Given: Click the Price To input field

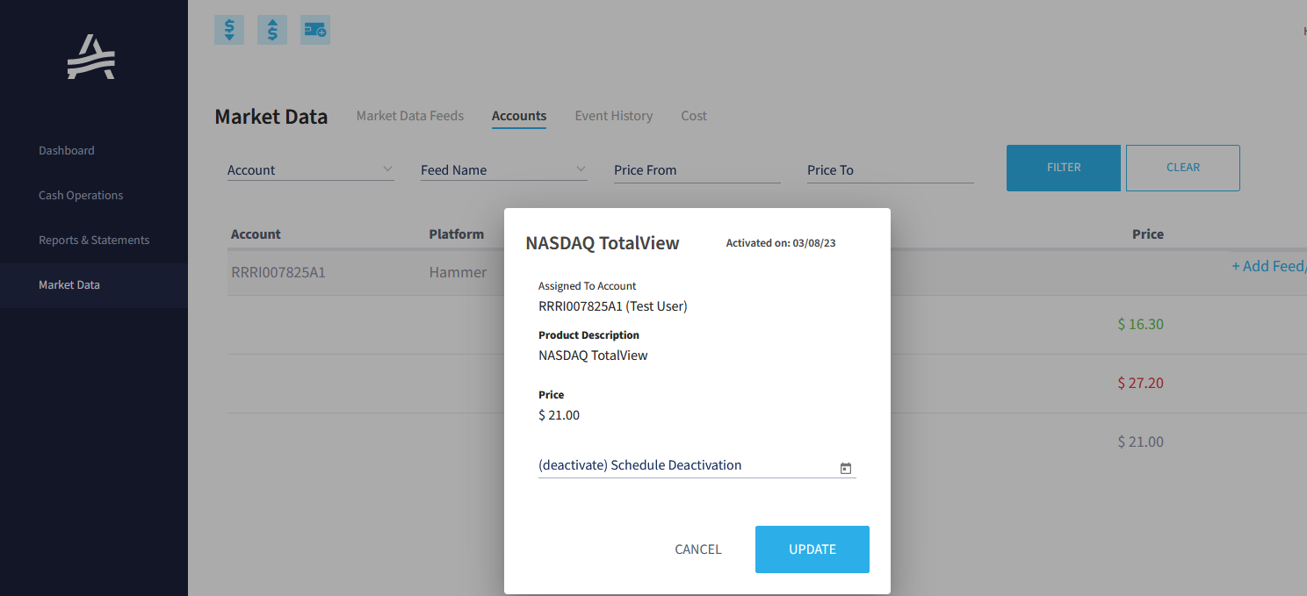Looking at the screenshot, I should coord(891,170).
